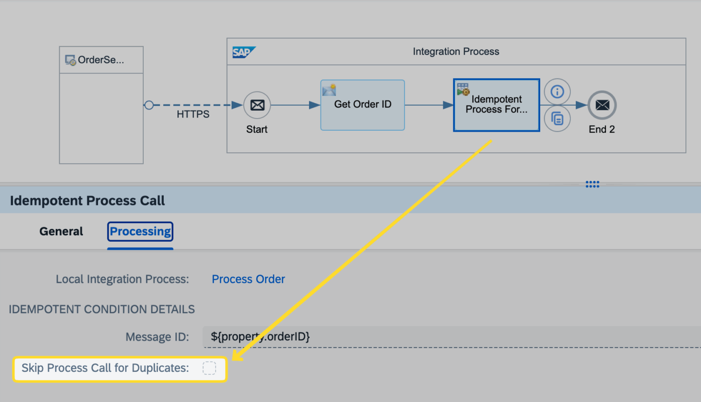Screen dimensions: 701x402
Task: Click the copy icon beside Idempotent Process step
Action: pos(557,119)
